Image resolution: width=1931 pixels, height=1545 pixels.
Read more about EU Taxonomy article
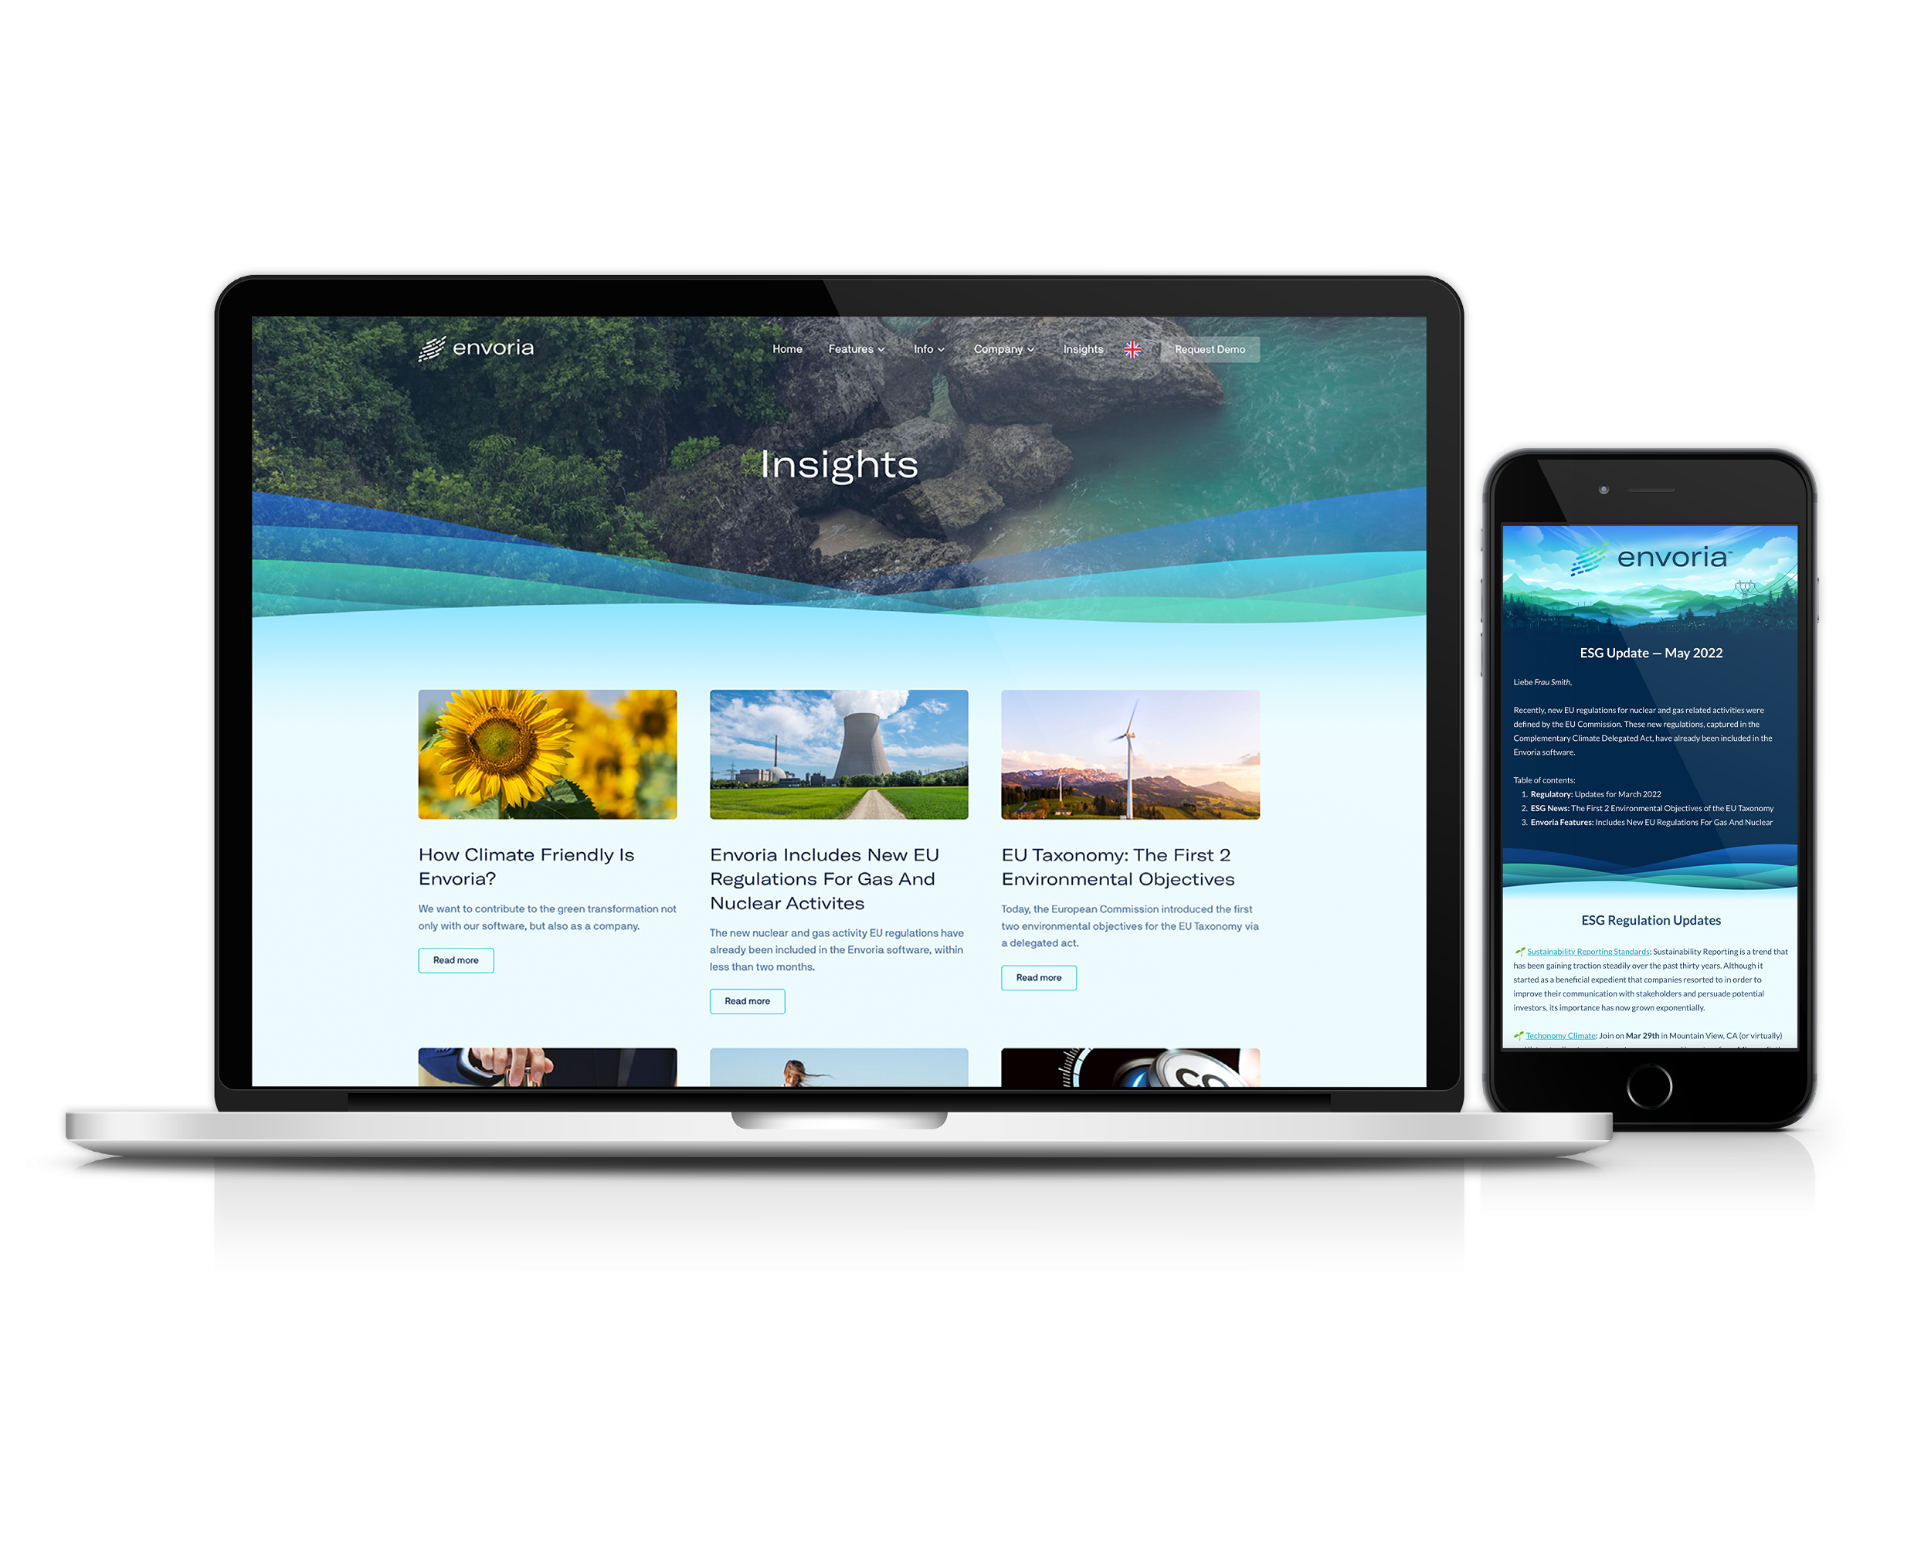1040,976
